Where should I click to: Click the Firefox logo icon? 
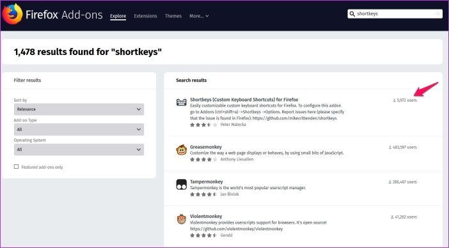[x=12, y=14]
